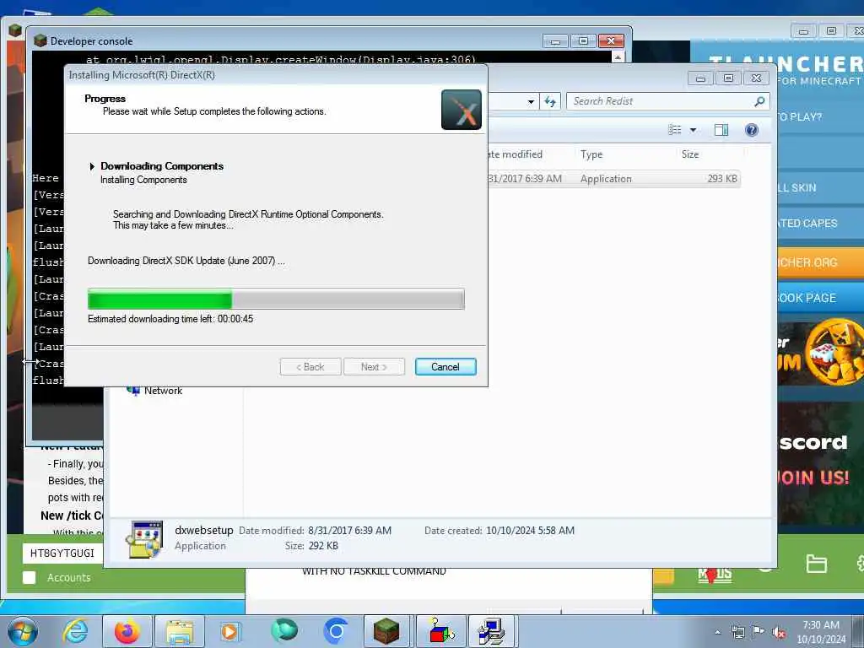Click 'Installing Components' step text

(143, 181)
